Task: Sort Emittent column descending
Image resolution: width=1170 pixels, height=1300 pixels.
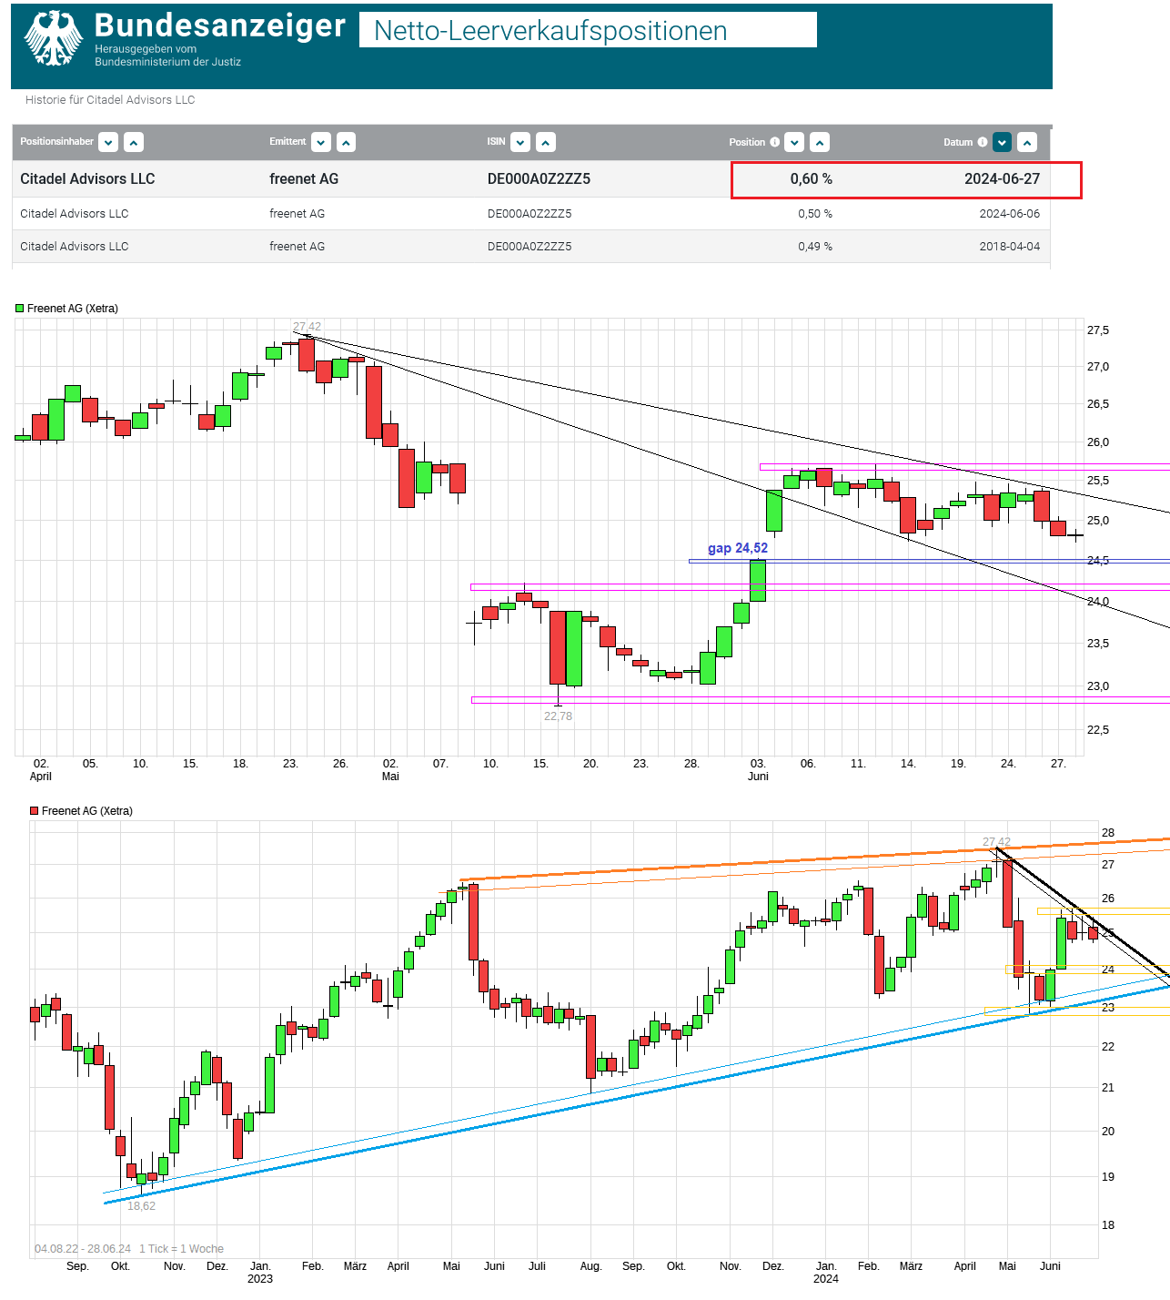Action: pyautogui.click(x=321, y=142)
